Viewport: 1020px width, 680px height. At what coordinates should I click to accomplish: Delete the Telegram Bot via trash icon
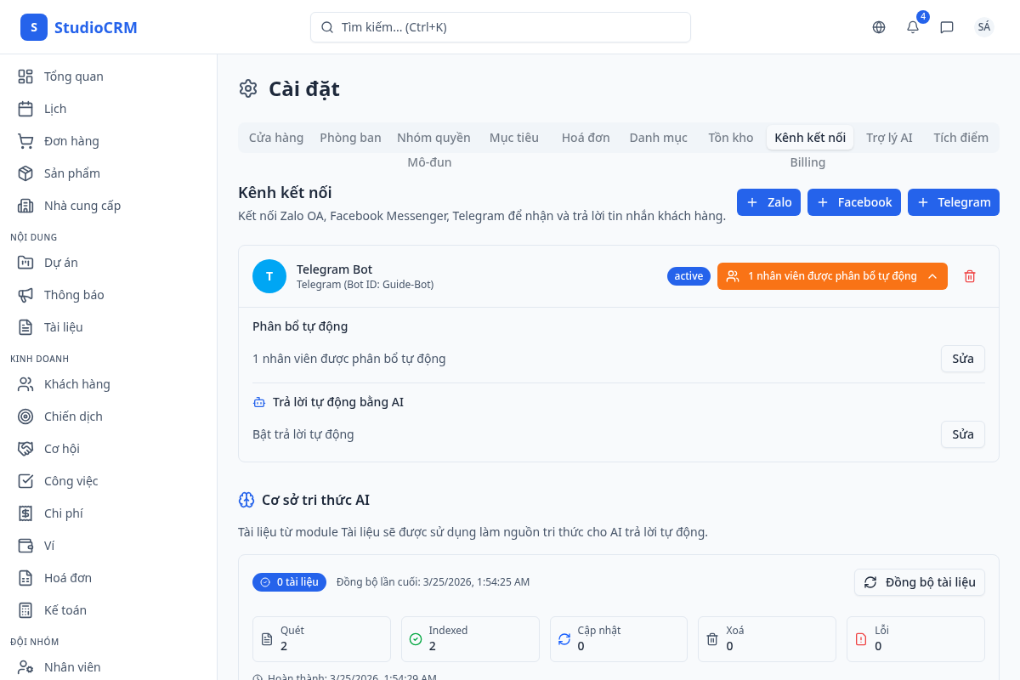[970, 275]
